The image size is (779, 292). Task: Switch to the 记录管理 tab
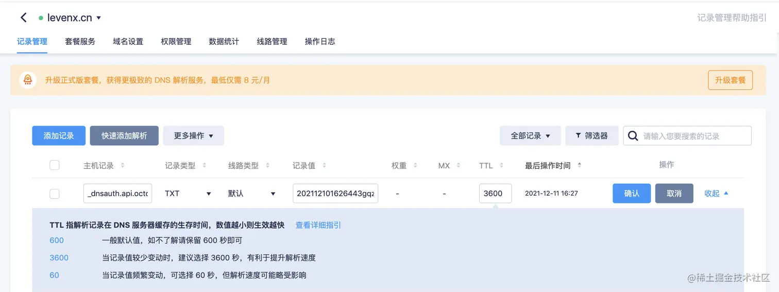(32, 41)
